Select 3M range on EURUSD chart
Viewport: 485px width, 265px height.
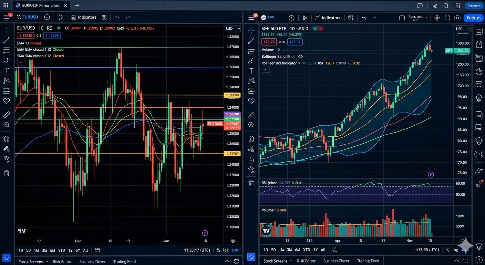coord(44,250)
